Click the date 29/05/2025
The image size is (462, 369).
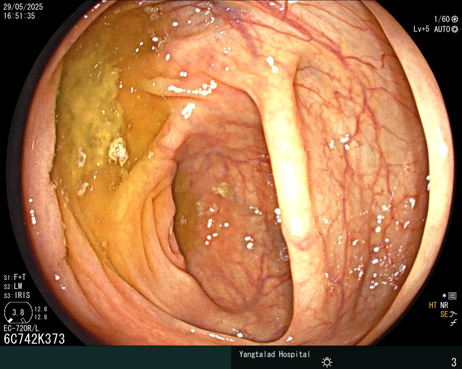point(23,7)
